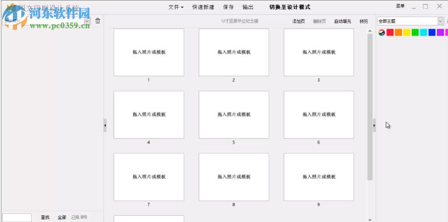Image resolution: width=448 pixels, height=222 pixels.
Task: Select page thumbnail 7
Action: click(149, 177)
